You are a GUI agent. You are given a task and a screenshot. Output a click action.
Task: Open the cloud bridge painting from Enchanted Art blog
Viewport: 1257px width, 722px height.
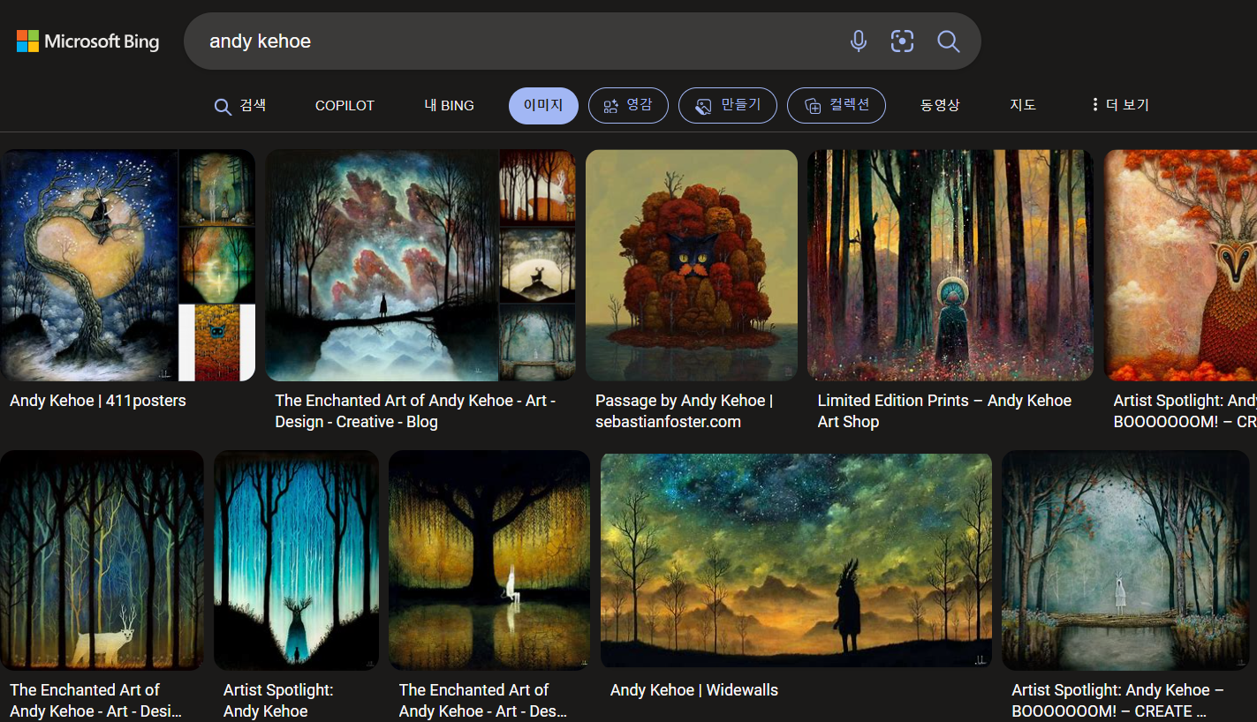point(382,265)
